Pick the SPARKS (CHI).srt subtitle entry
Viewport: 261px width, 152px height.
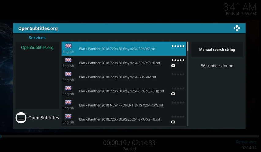124,91
